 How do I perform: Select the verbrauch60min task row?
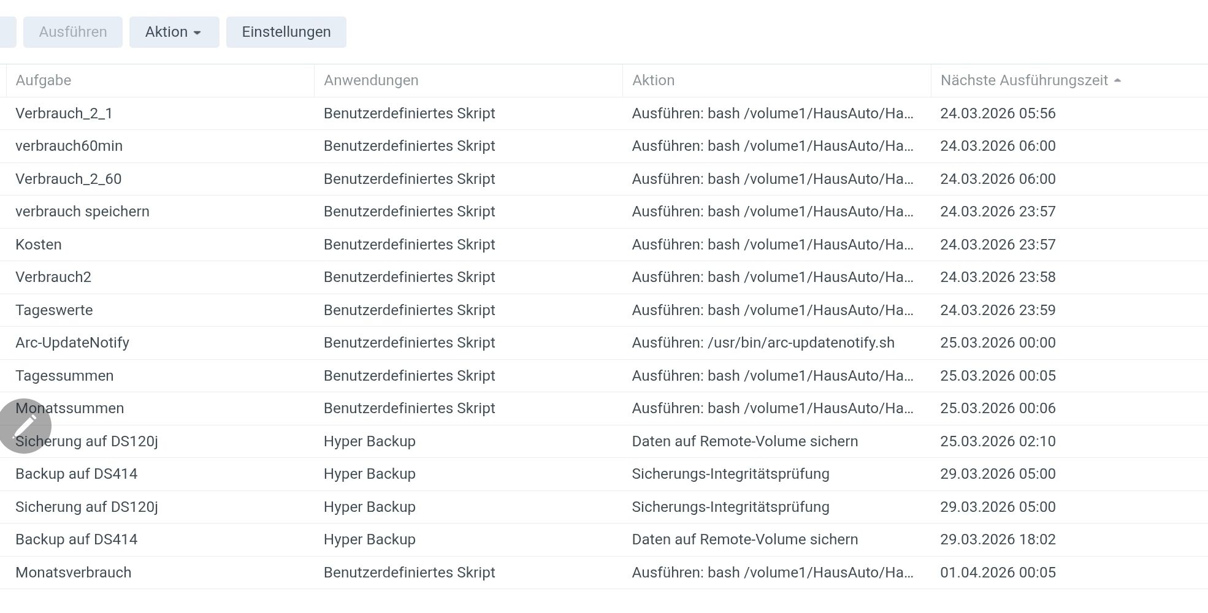pos(69,146)
